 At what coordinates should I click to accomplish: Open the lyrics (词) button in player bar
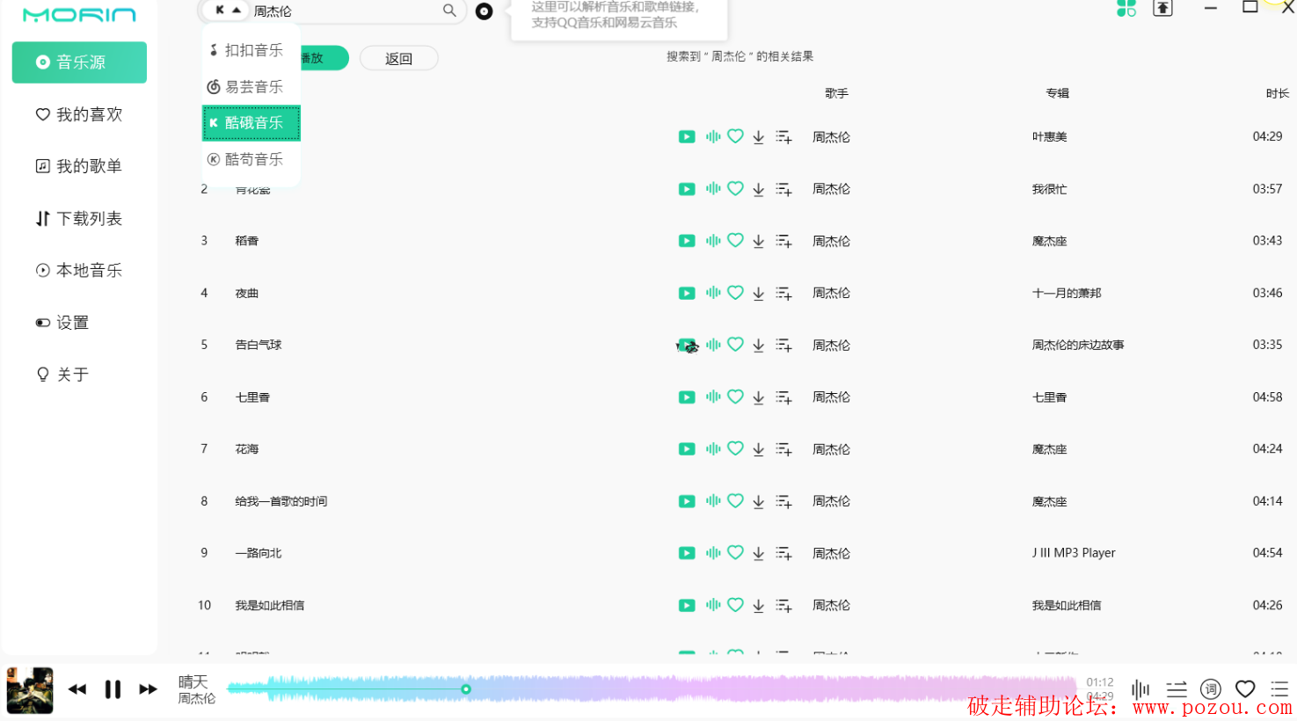click(x=1211, y=689)
